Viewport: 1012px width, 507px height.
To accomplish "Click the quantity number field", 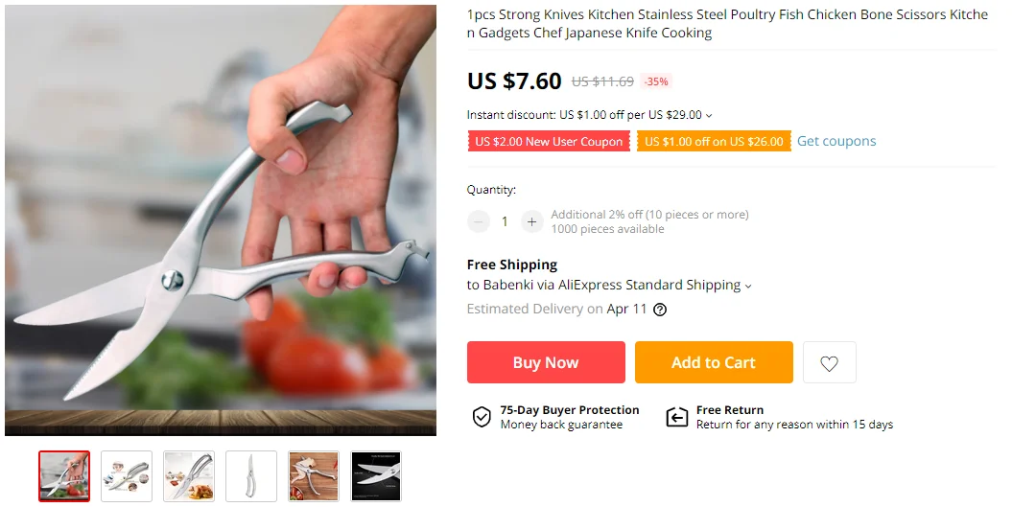I will 505,221.
